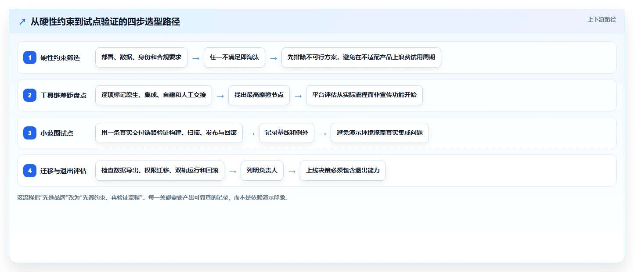
Task: Click the 工具链差距盘点 step label
Action: [63, 95]
